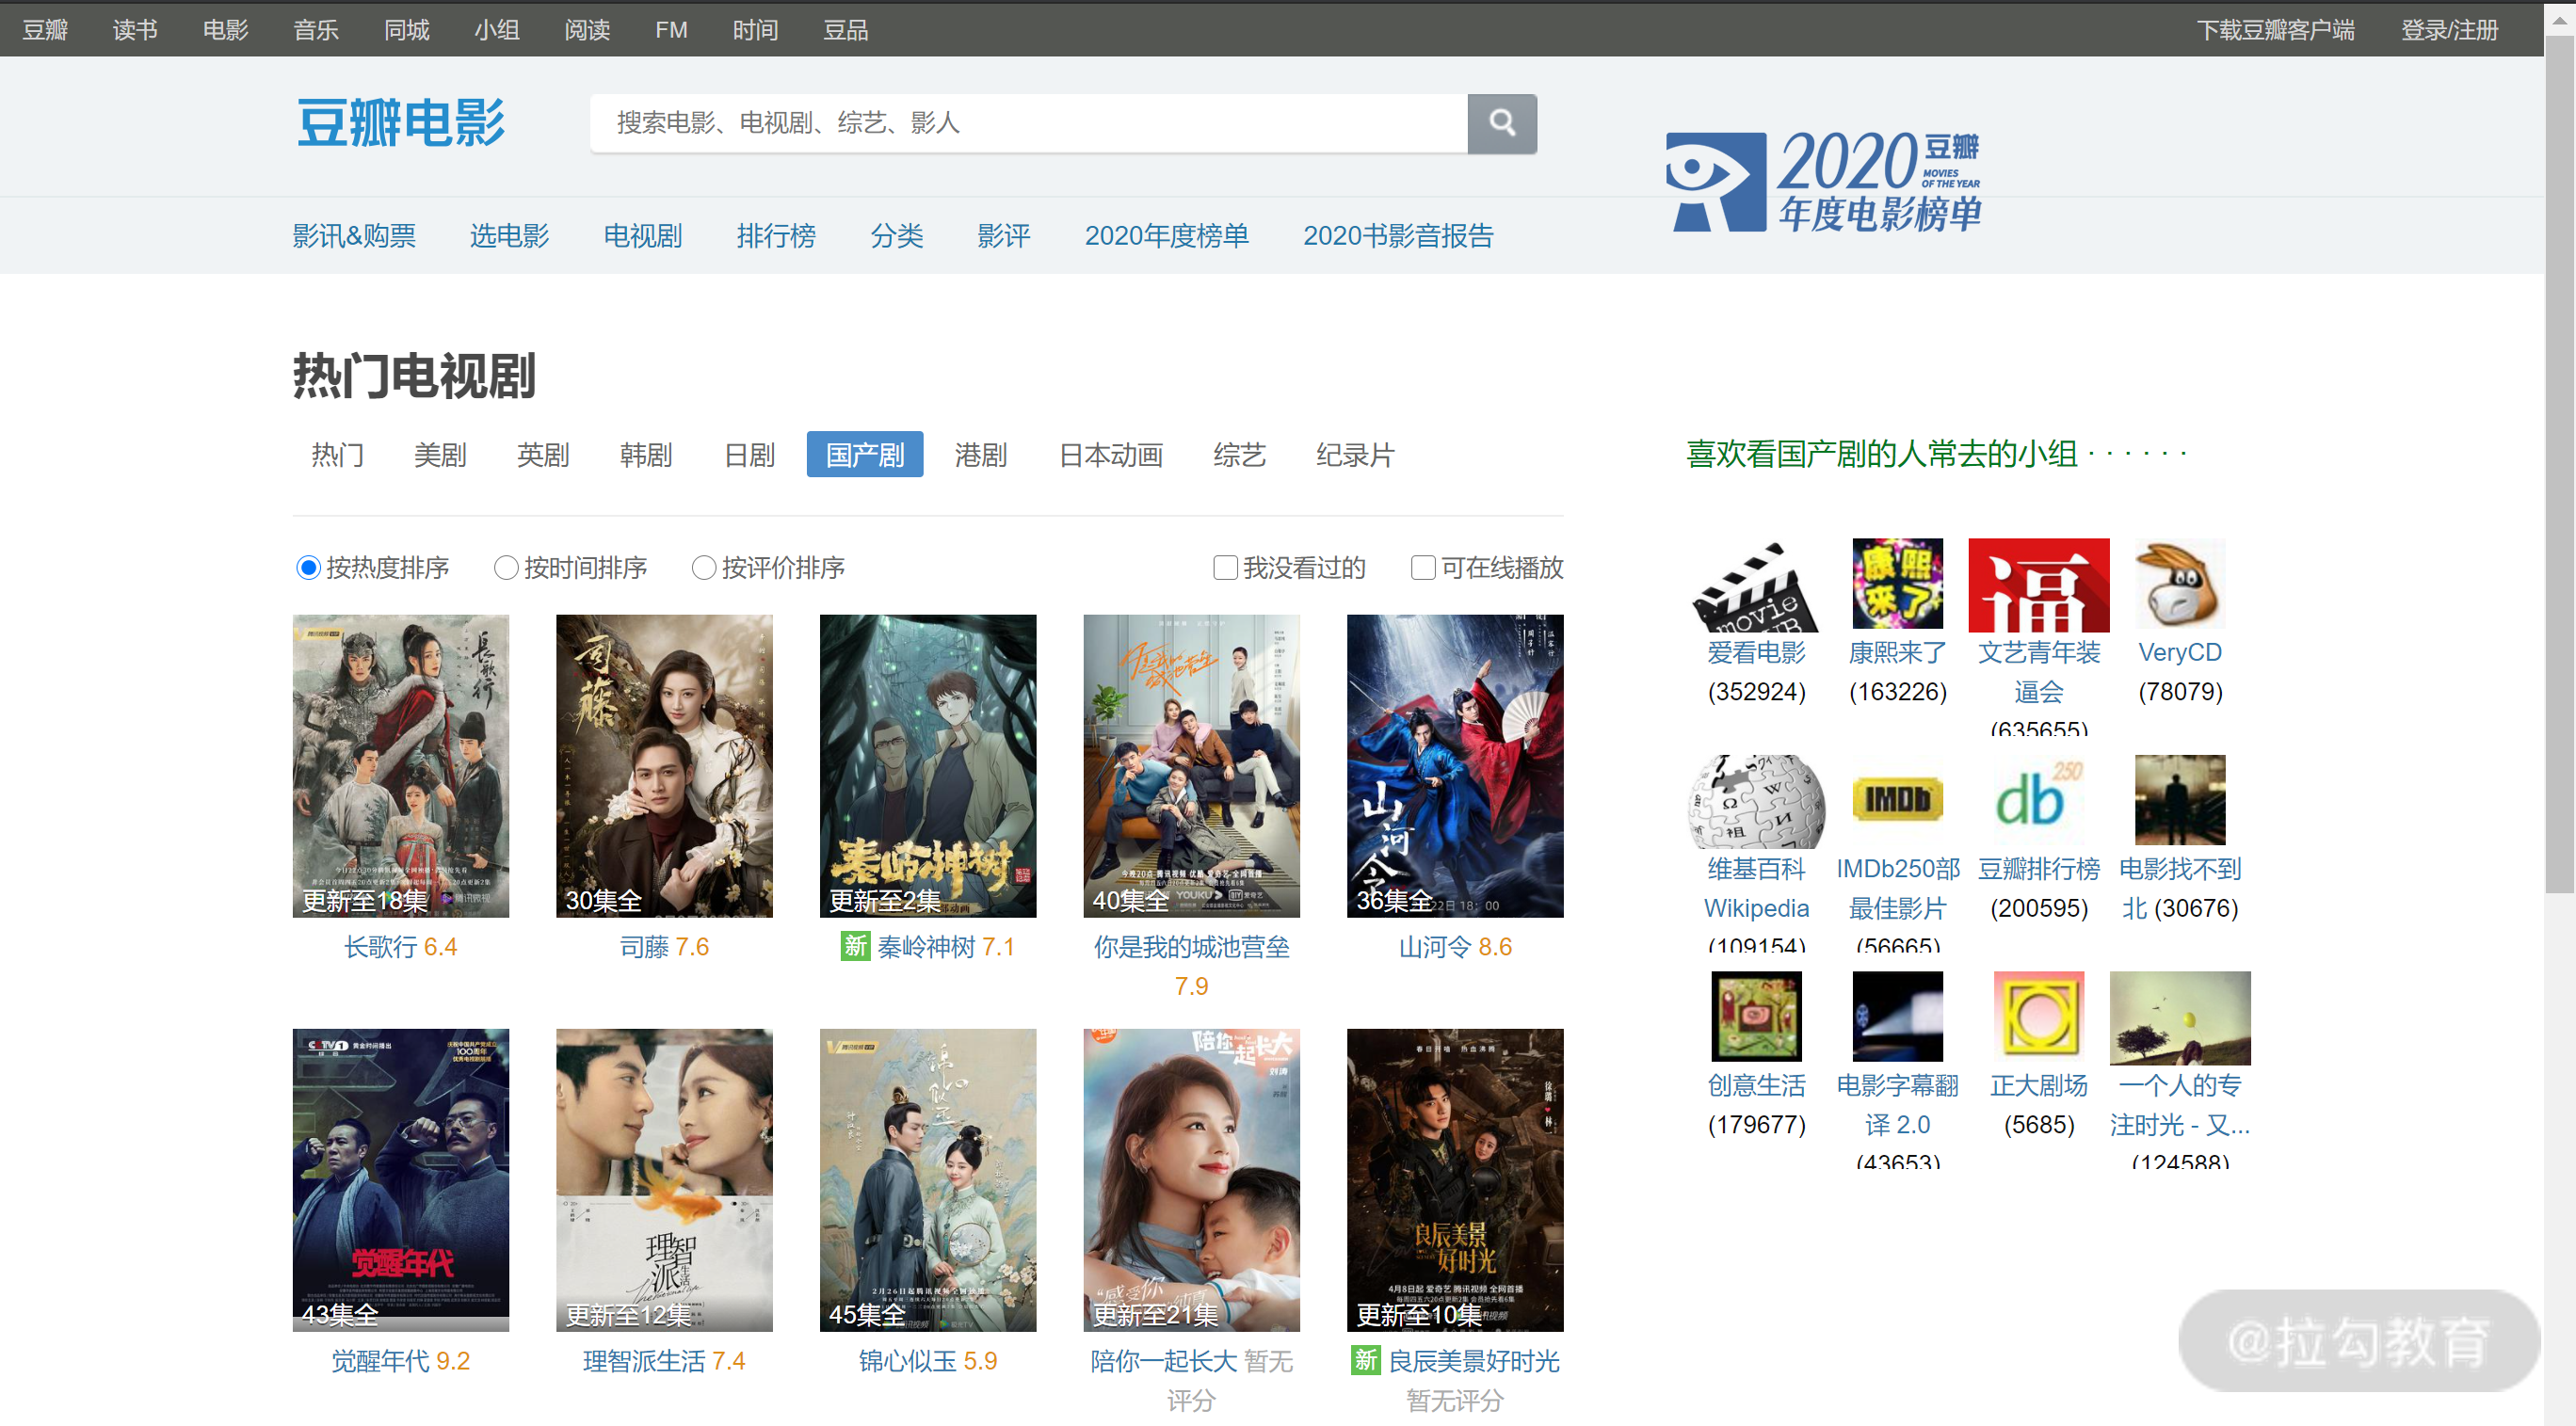Select 按评价排序 radio button

click(x=704, y=568)
